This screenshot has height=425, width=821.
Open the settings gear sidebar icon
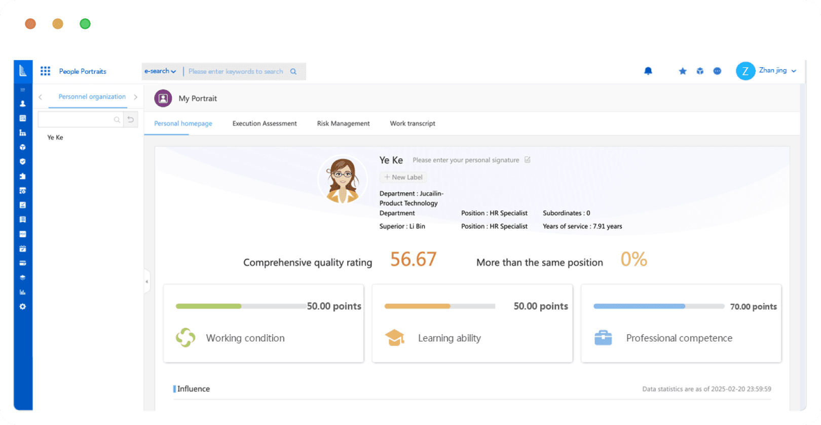(22, 307)
